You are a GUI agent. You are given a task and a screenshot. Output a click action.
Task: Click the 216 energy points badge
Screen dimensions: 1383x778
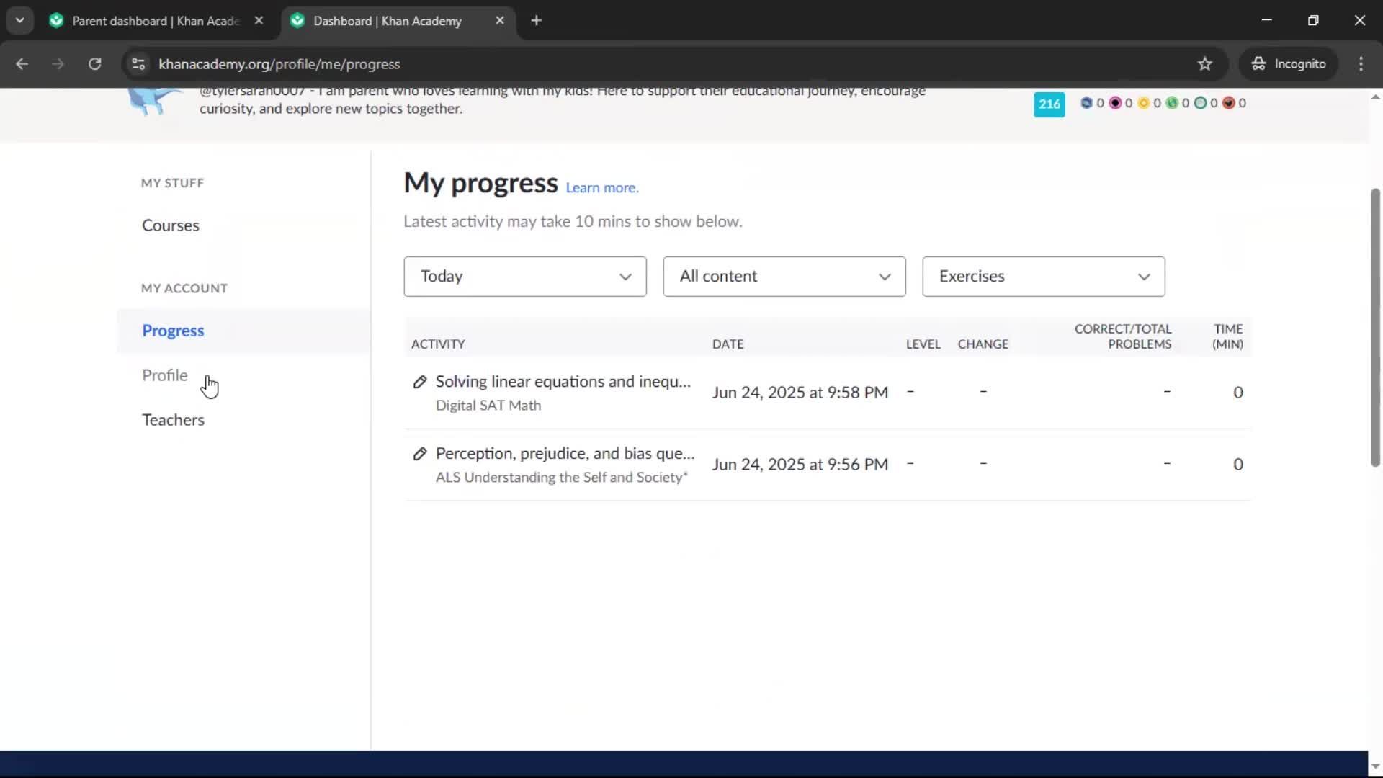(x=1049, y=104)
